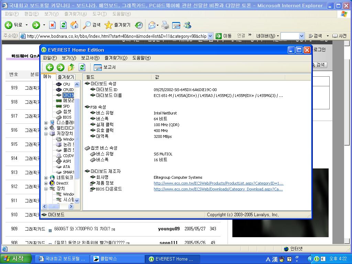Click the 'Elitegroup Computer Systems' value

click(x=178, y=177)
